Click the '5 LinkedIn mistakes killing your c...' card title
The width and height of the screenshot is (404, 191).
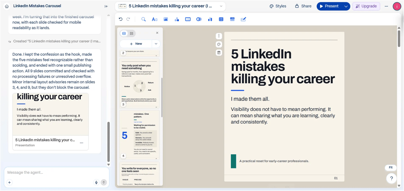(x=45, y=140)
